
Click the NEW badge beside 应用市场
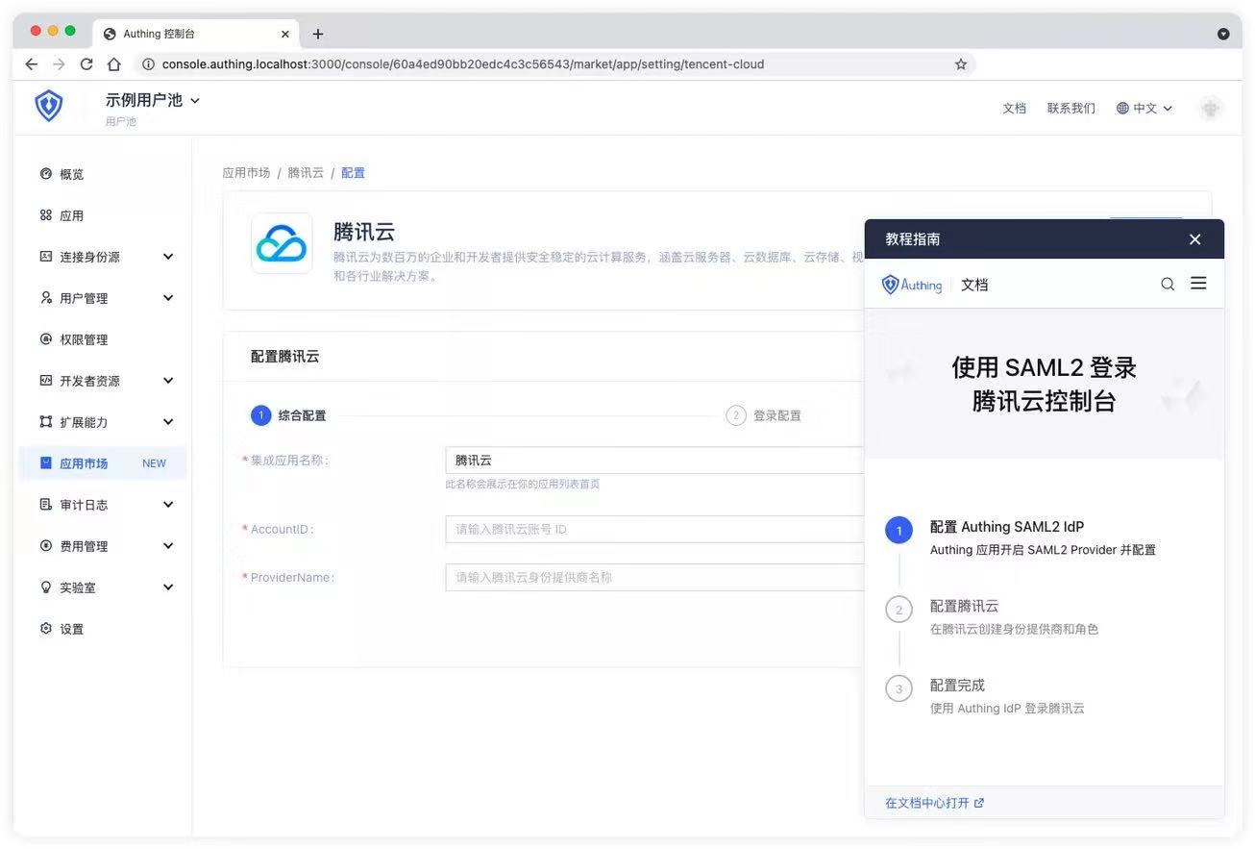pos(154,463)
